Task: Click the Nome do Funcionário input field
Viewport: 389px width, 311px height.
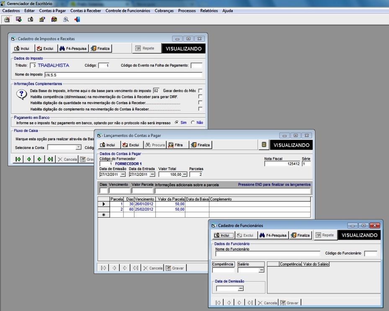Action: [x=268, y=253]
